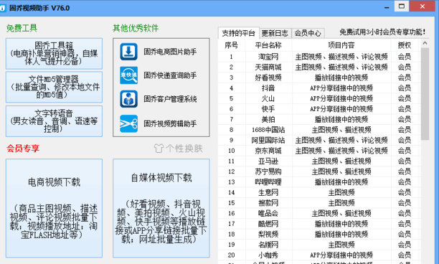Click 固乔客户管理系统 label text
This screenshot has width=439, height=264.
[170, 99]
